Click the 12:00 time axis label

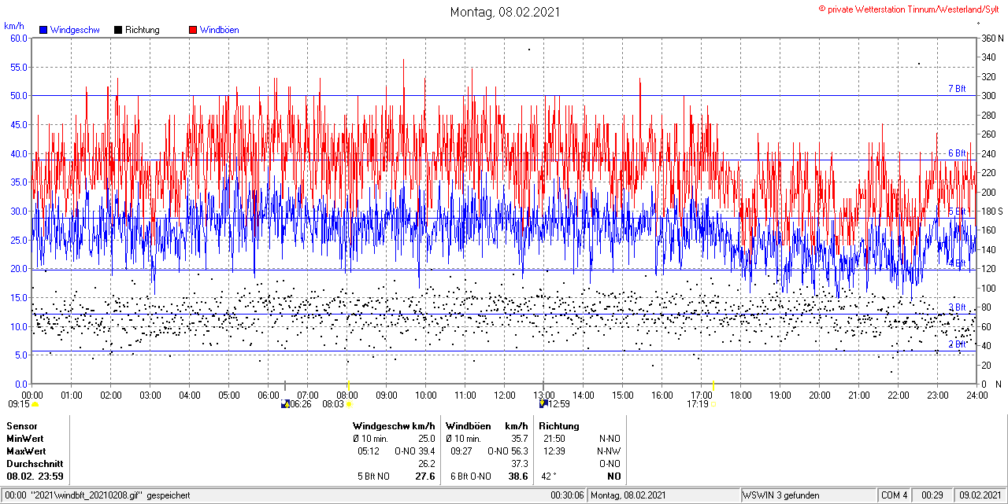pyautogui.click(x=505, y=394)
